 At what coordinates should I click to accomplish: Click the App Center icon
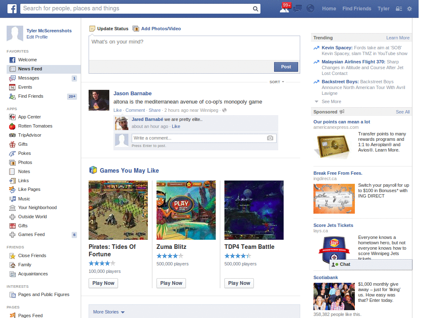[12, 117]
